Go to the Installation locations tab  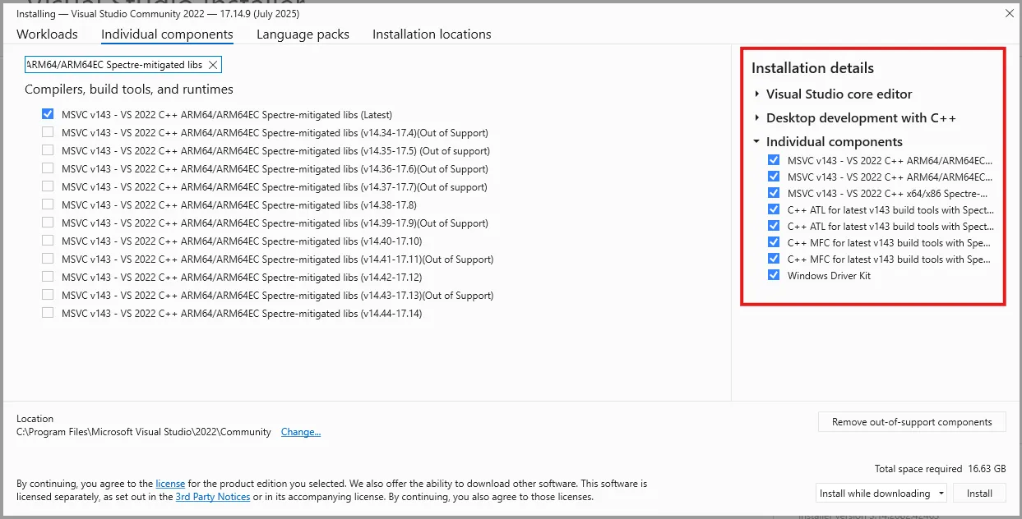pyautogui.click(x=432, y=34)
